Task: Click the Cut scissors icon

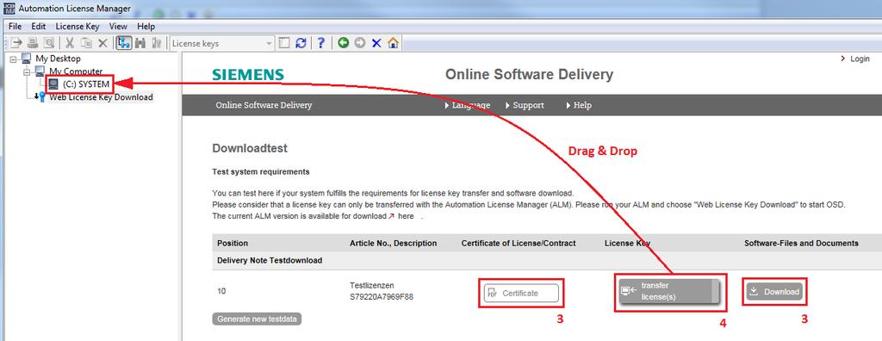Action: pyautogui.click(x=70, y=43)
